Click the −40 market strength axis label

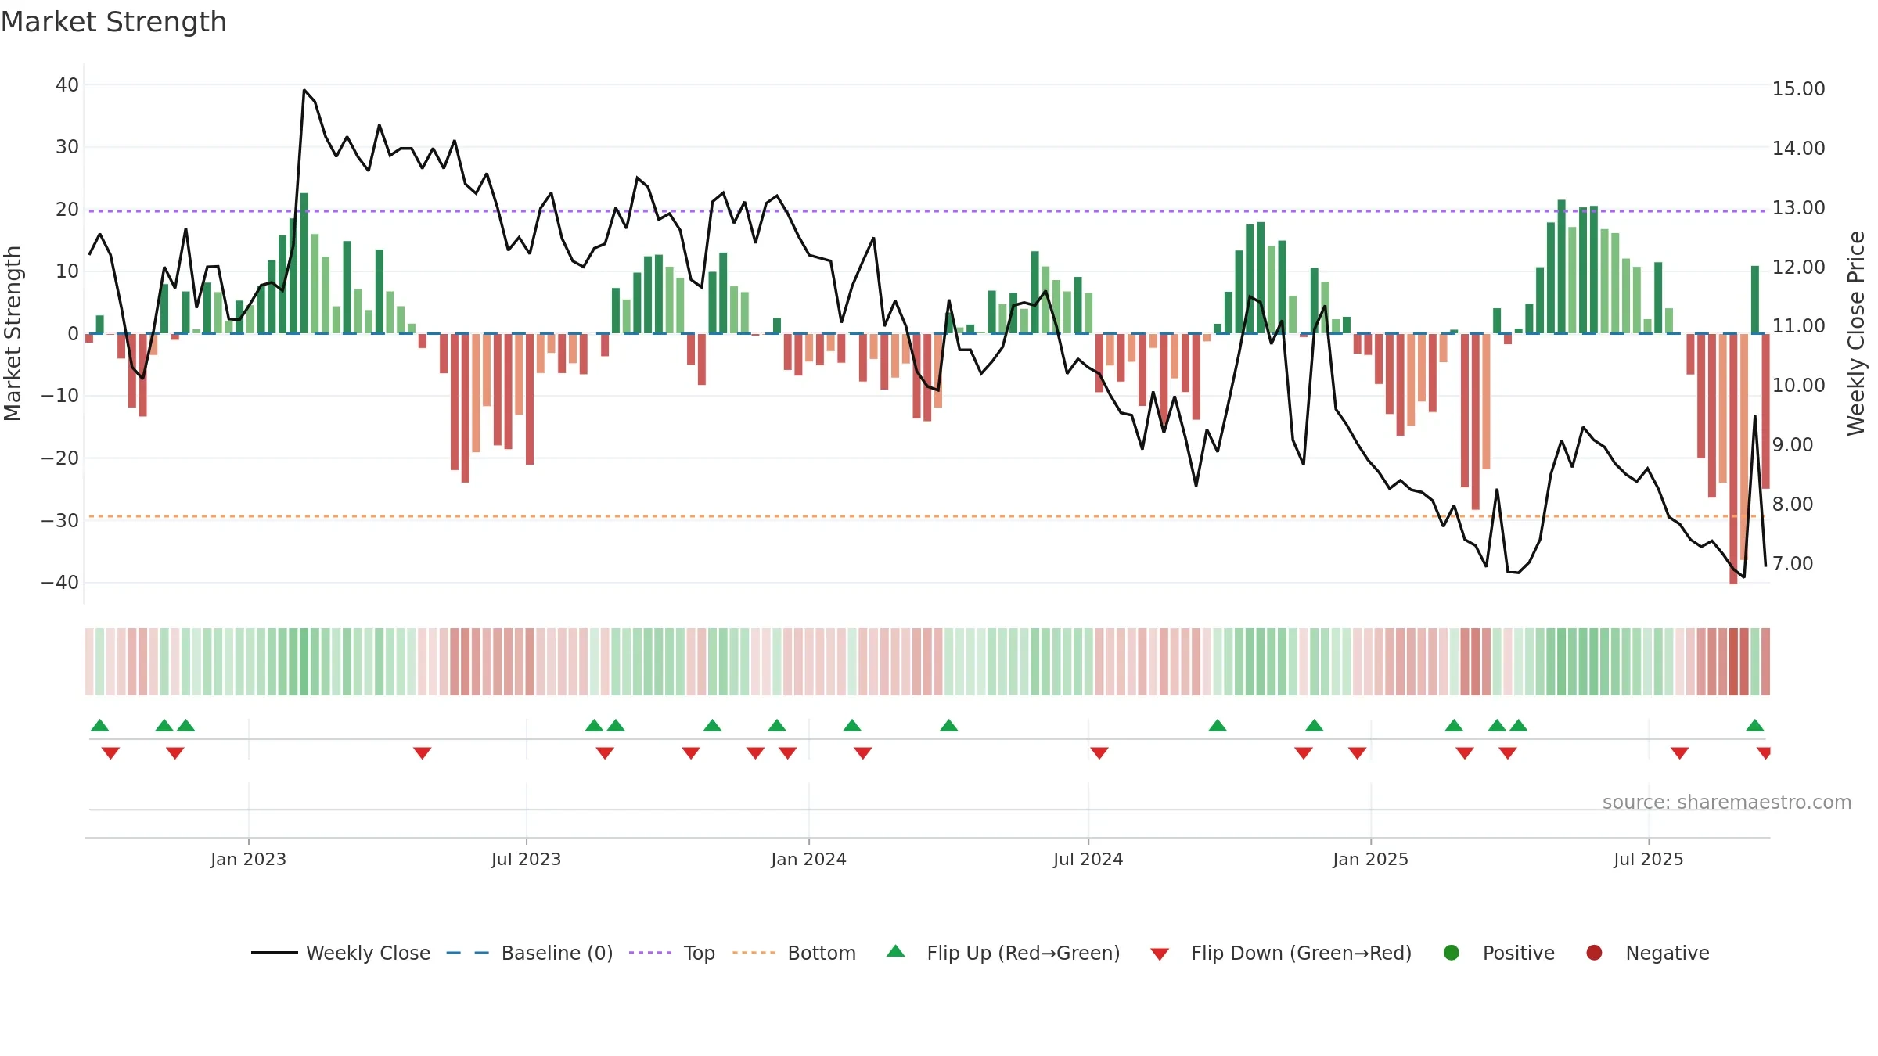[59, 583]
